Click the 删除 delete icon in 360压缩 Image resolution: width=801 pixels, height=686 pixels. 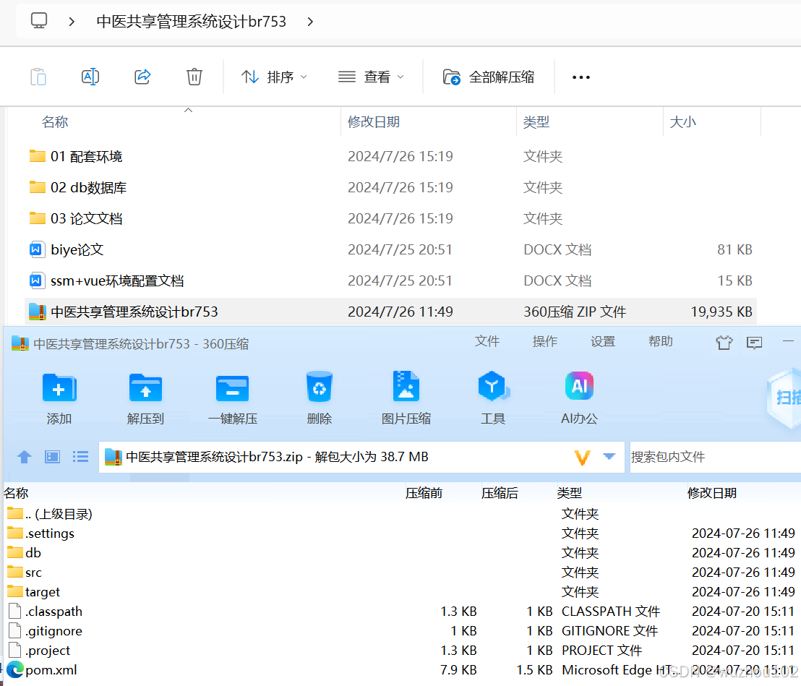[x=320, y=387]
